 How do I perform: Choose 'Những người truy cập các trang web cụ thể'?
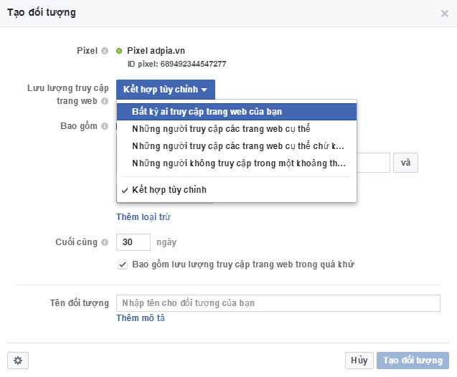pyautogui.click(x=237, y=129)
